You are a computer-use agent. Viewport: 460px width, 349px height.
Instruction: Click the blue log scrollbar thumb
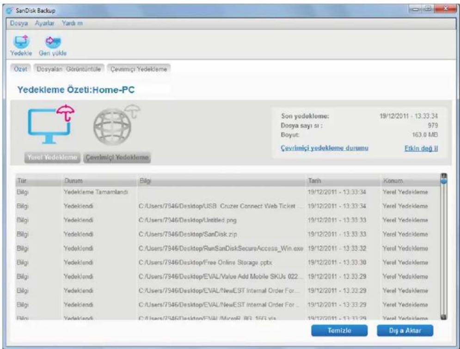point(444,181)
